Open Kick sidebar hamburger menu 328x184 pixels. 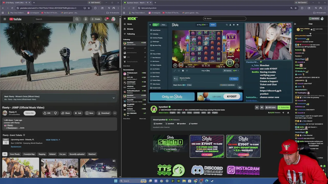pyautogui.click(x=125, y=18)
